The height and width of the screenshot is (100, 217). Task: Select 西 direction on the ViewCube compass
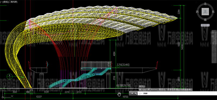(197, 12)
